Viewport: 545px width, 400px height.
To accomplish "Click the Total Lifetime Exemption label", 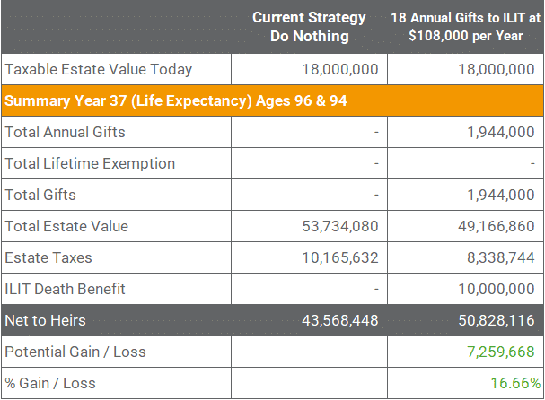I will pos(90,163).
